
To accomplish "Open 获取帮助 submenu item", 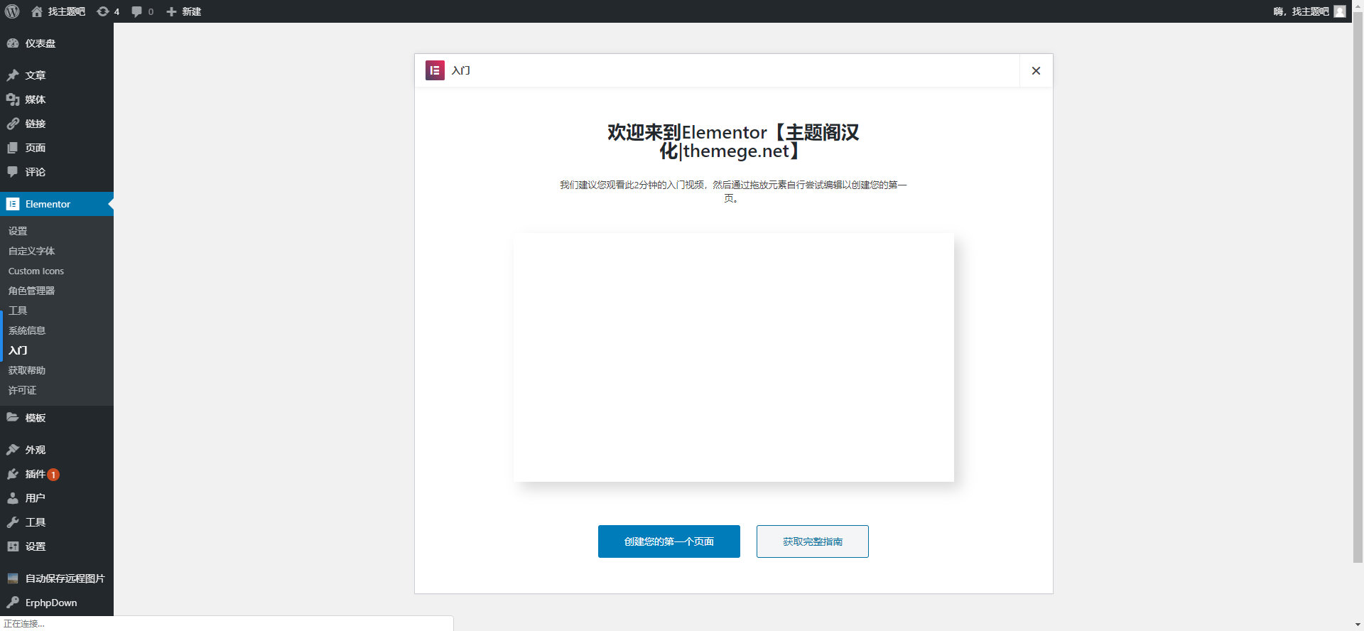I will 27,370.
